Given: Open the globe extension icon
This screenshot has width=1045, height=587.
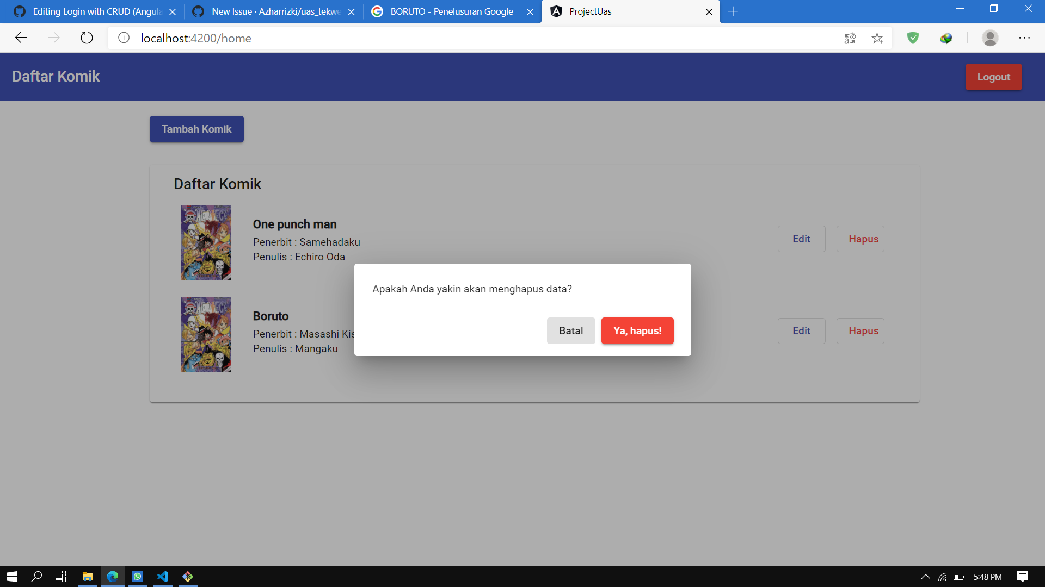Looking at the screenshot, I should point(946,38).
